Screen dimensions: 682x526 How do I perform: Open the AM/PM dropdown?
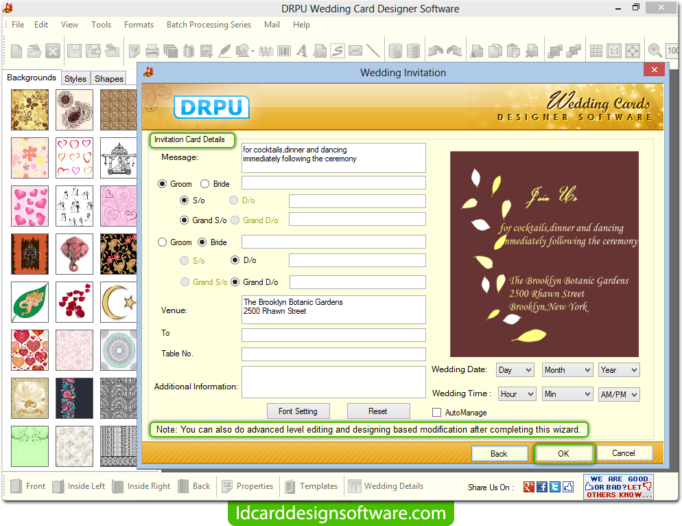619,394
